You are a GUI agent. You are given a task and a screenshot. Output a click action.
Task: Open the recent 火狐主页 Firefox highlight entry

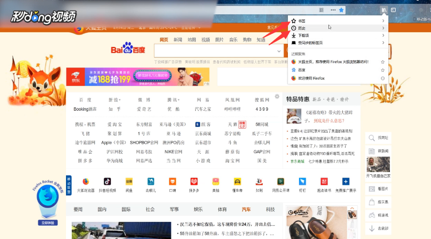(334, 62)
